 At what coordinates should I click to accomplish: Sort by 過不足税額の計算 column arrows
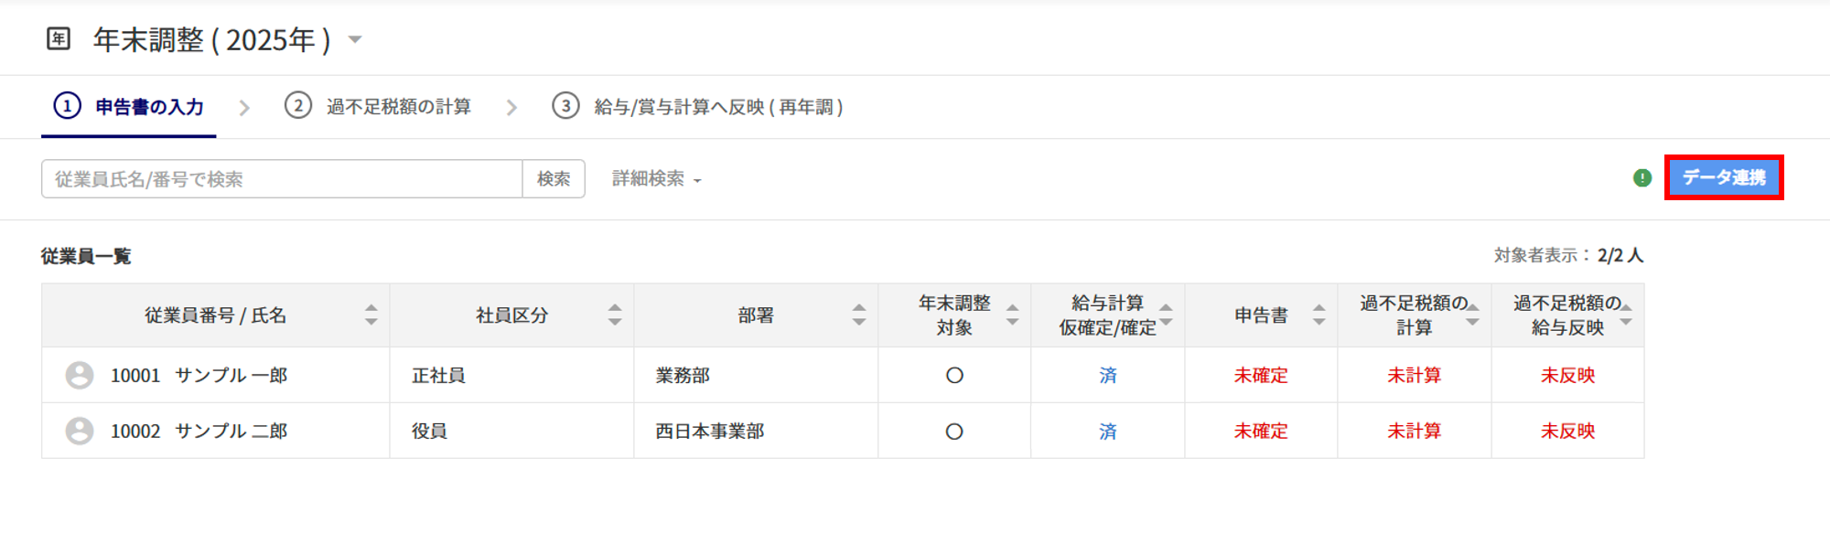pyautogui.click(x=1472, y=315)
